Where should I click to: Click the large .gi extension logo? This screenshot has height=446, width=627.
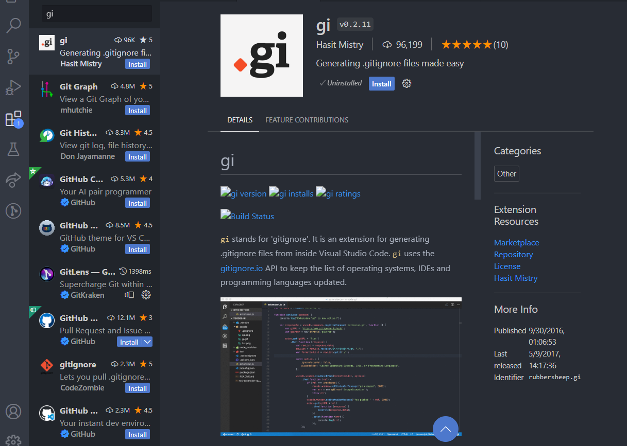click(x=261, y=56)
